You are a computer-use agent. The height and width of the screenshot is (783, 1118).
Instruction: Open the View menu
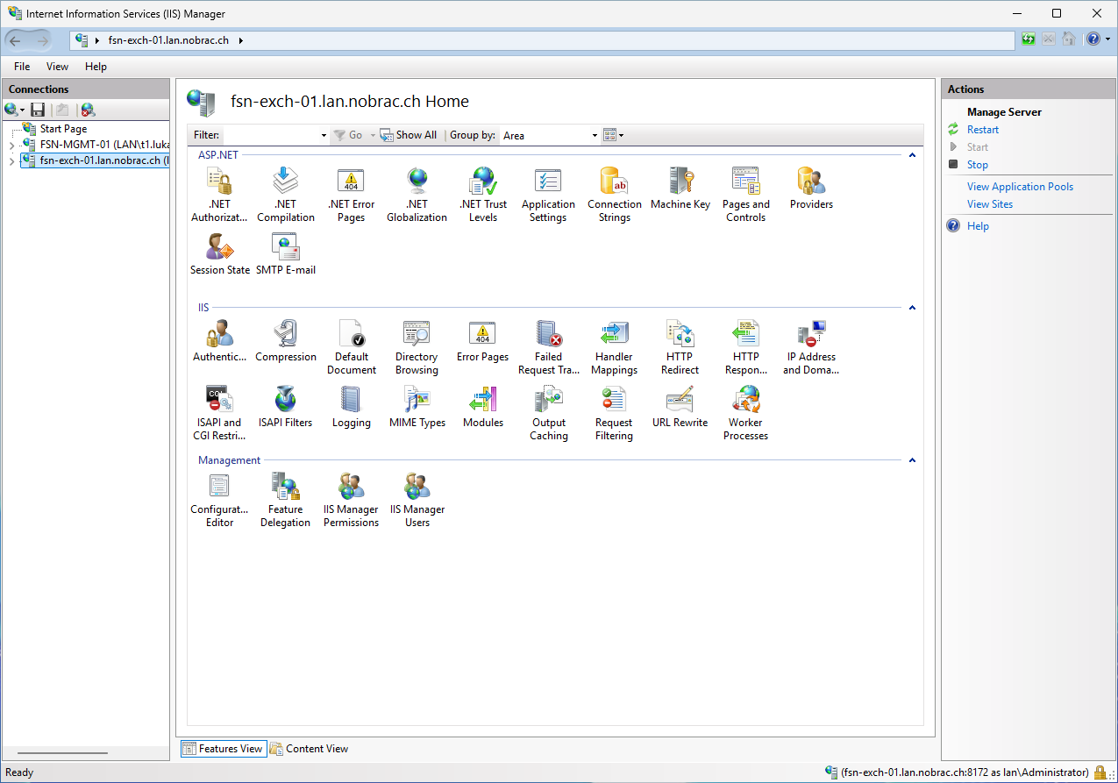[57, 67]
